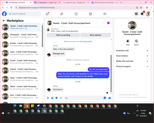Click the 6053542615 message bubble
Screen dimensions: 154x123
(x=58, y=89)
